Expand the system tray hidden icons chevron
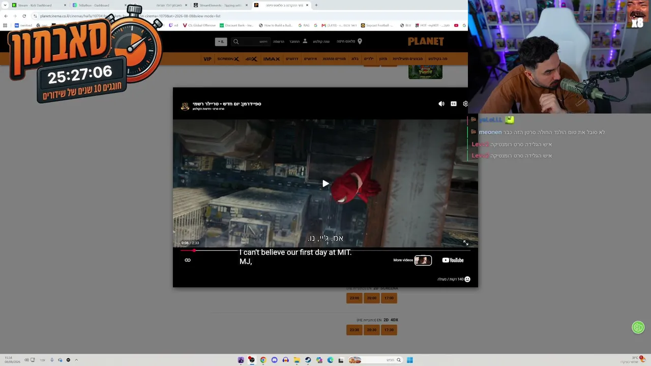This screenshot has height=366, width=651. (76, 360)
